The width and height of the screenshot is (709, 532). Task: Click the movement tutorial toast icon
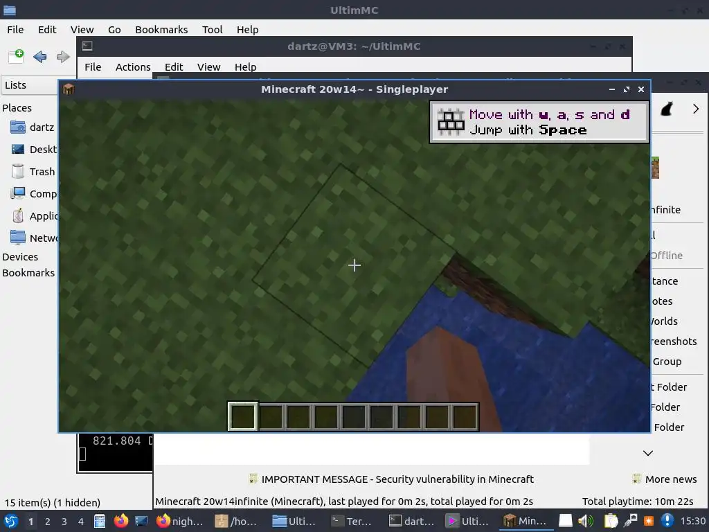(x=451, y=122)
